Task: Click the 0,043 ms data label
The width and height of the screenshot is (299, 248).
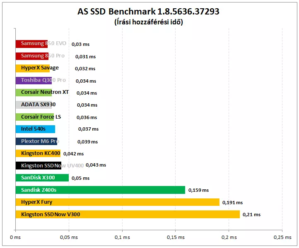Action: [x=96, y=165]
